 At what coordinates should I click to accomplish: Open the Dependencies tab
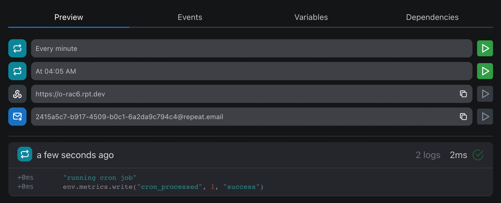pyautogui.click(x=432, y=17)
